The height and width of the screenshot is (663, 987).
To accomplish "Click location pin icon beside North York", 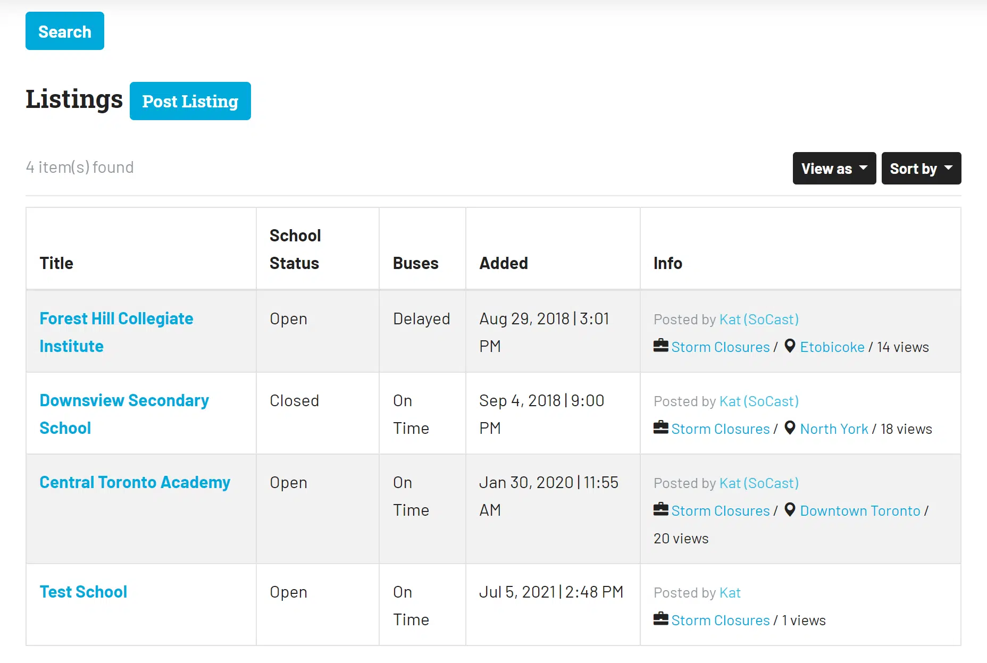I will click(x=790, y=428).
